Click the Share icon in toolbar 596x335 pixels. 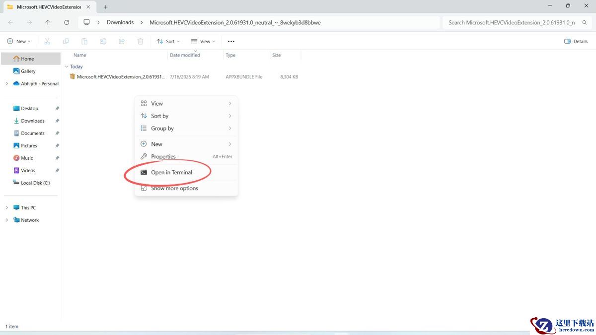point(122,41)
